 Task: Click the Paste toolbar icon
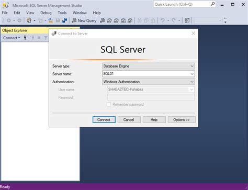coord(153,20)
